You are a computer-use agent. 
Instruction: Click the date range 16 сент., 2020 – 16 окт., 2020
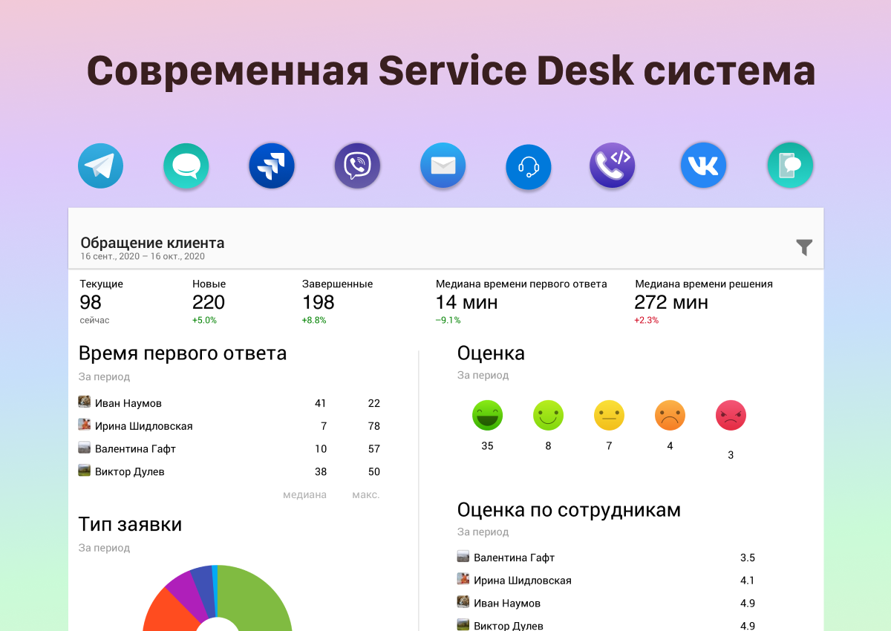coord(143,257)
